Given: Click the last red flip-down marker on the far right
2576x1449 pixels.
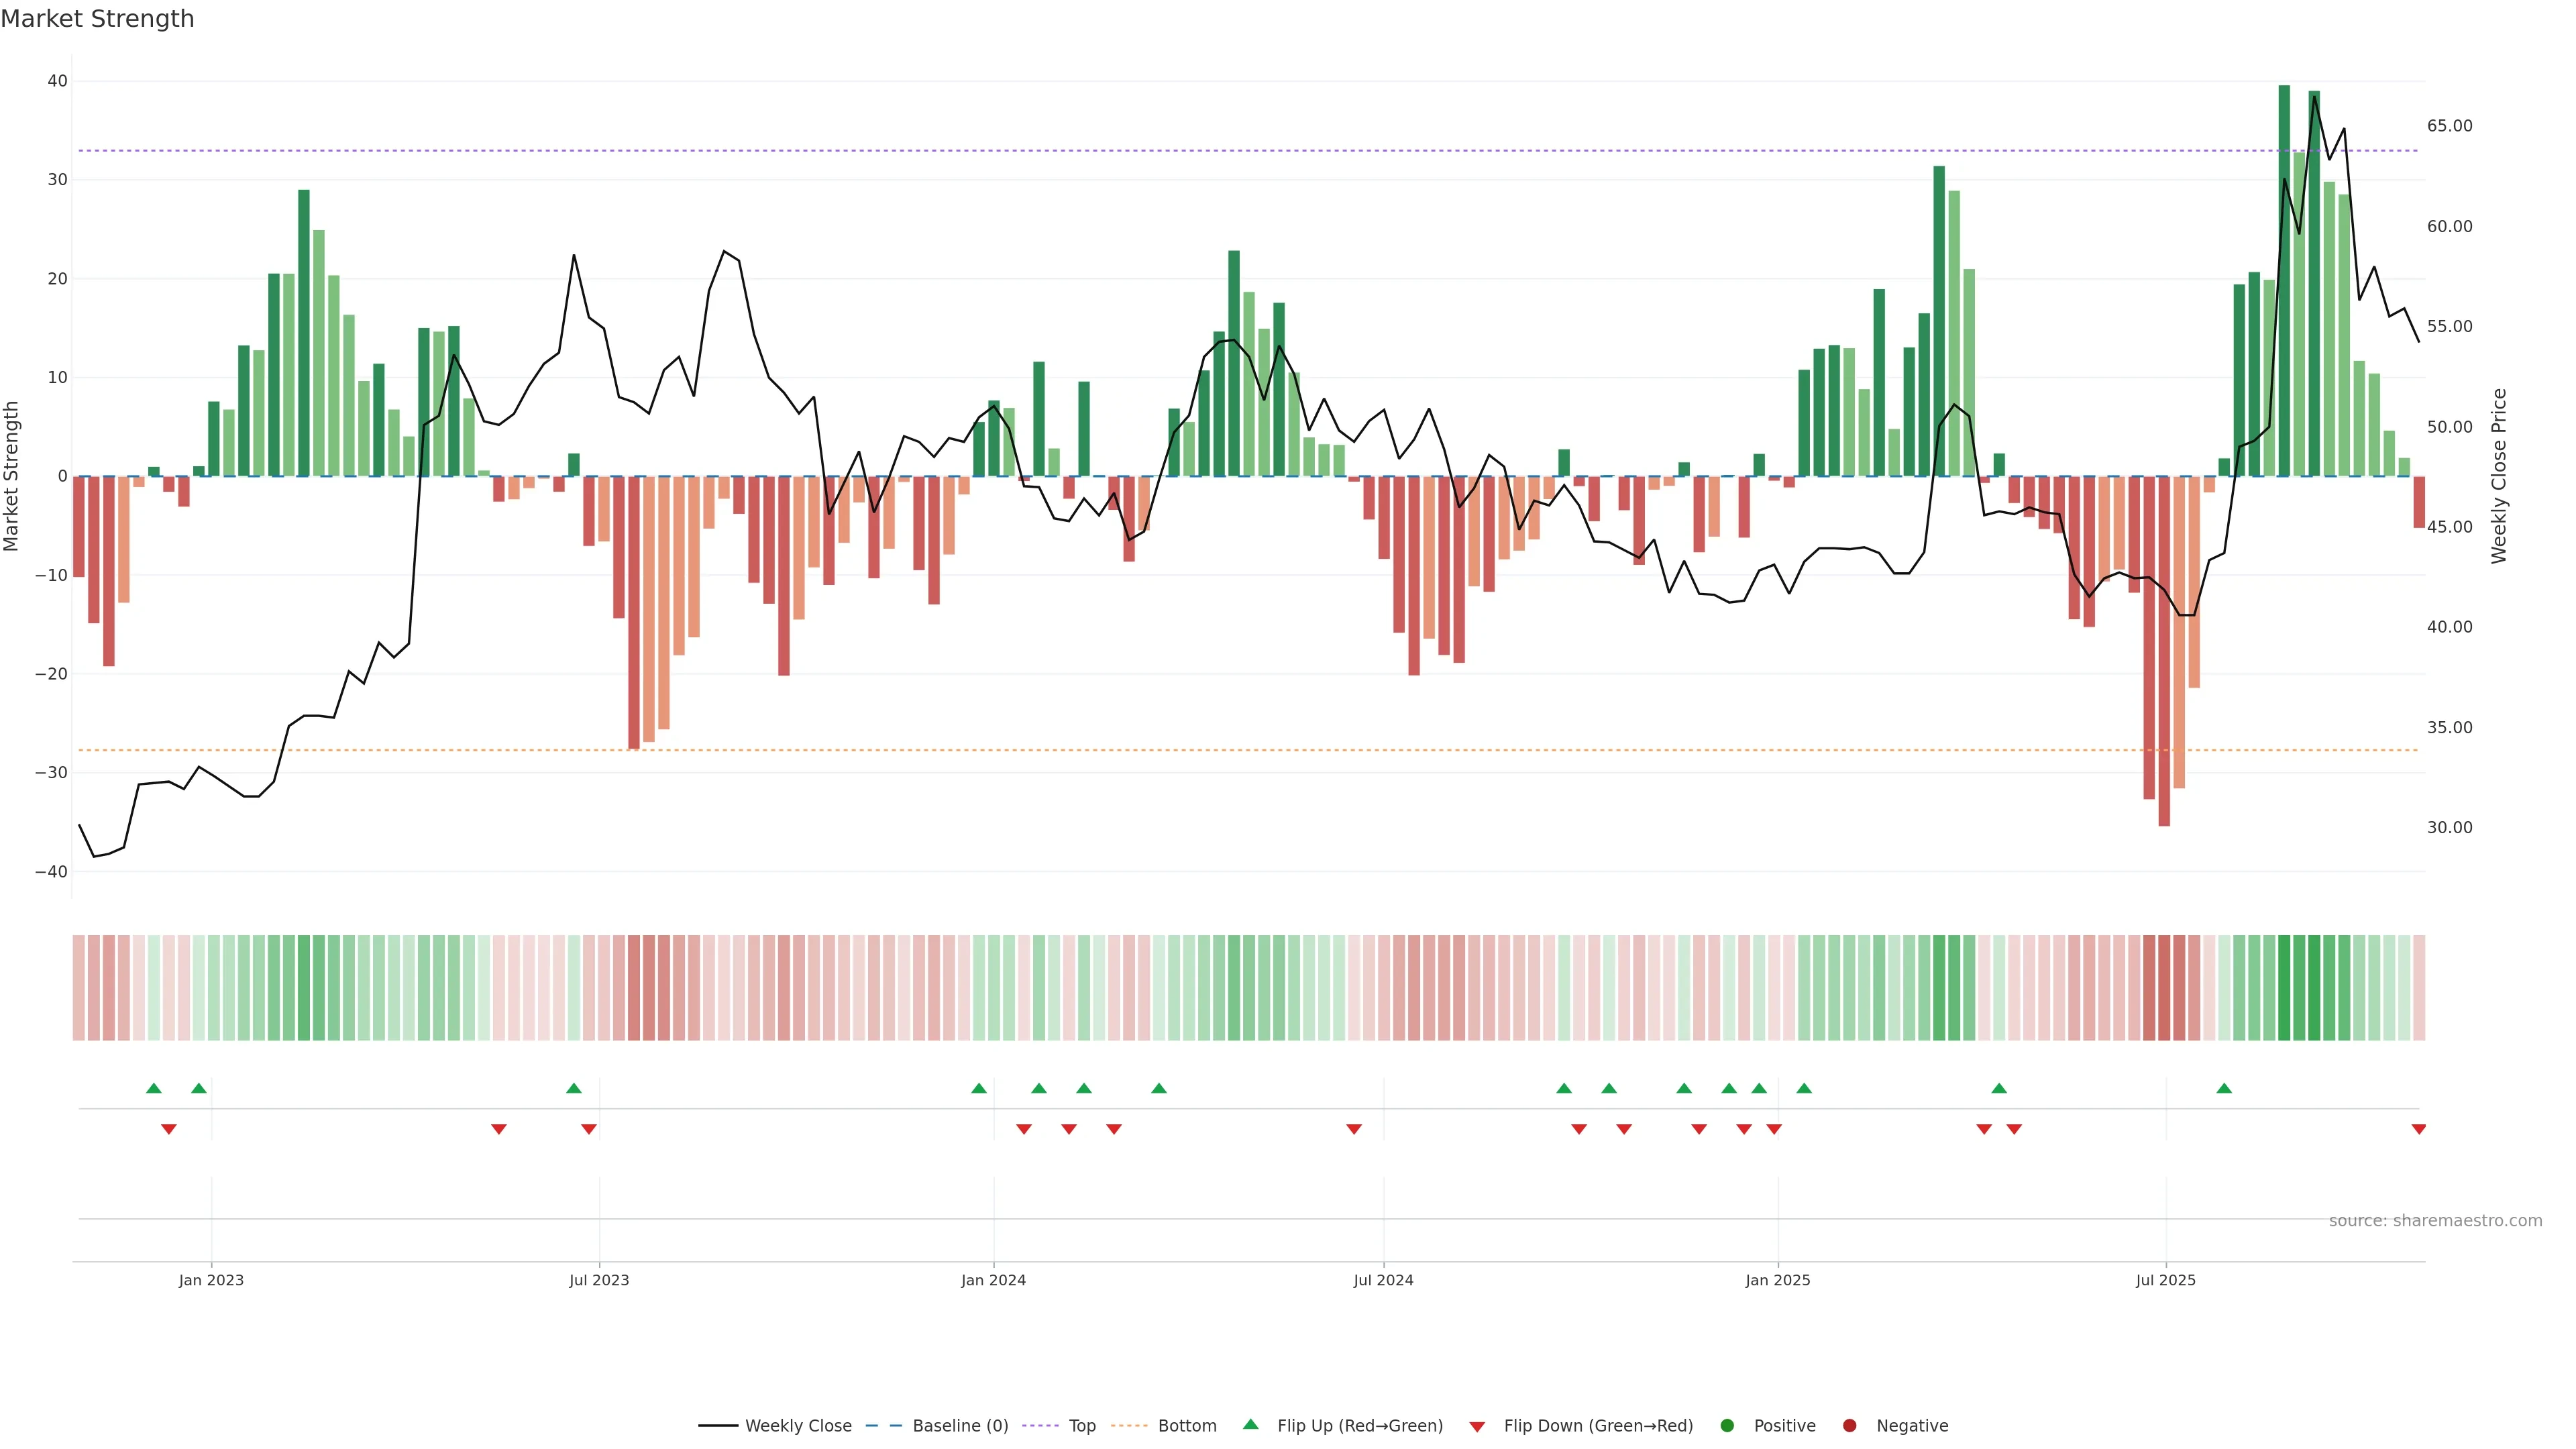Looking at the screenshot, I should click(2418, 1129).
